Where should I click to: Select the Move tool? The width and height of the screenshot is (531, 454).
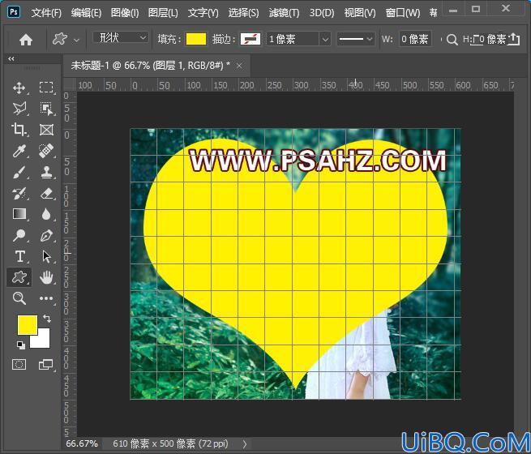[19, 88]
